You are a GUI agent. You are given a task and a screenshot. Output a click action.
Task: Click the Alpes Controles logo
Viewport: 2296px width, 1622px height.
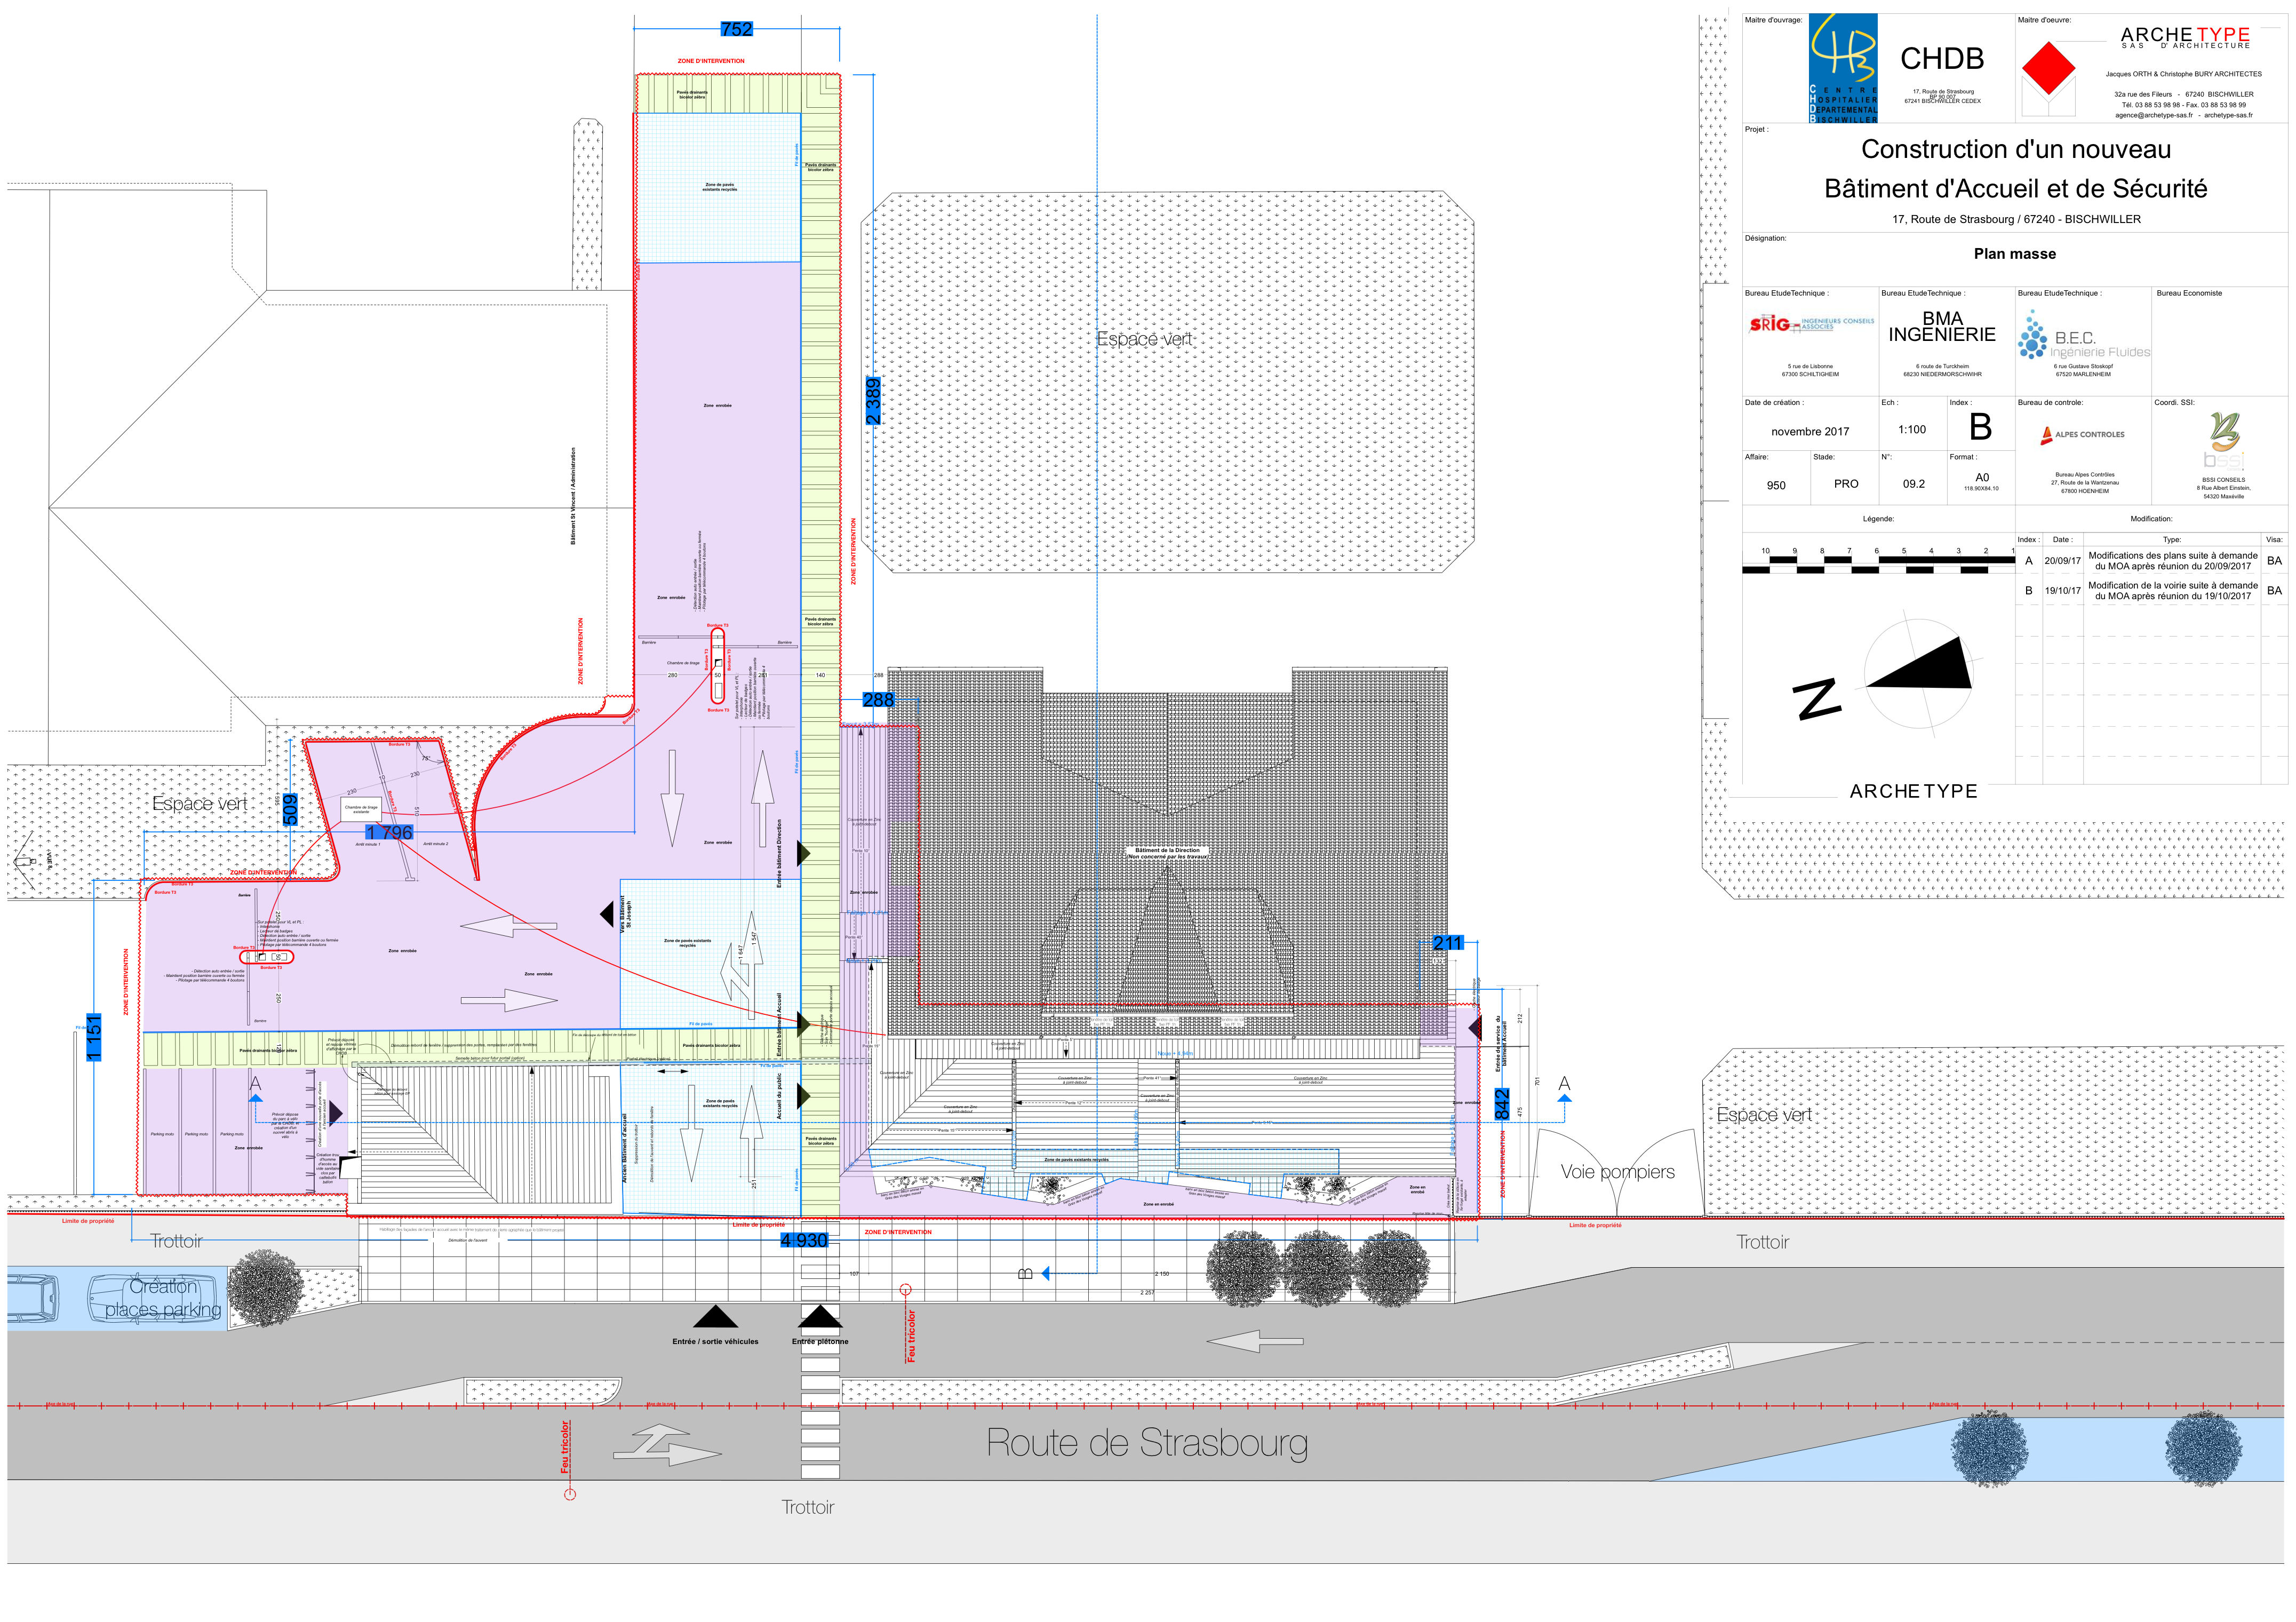[2083, 435]
